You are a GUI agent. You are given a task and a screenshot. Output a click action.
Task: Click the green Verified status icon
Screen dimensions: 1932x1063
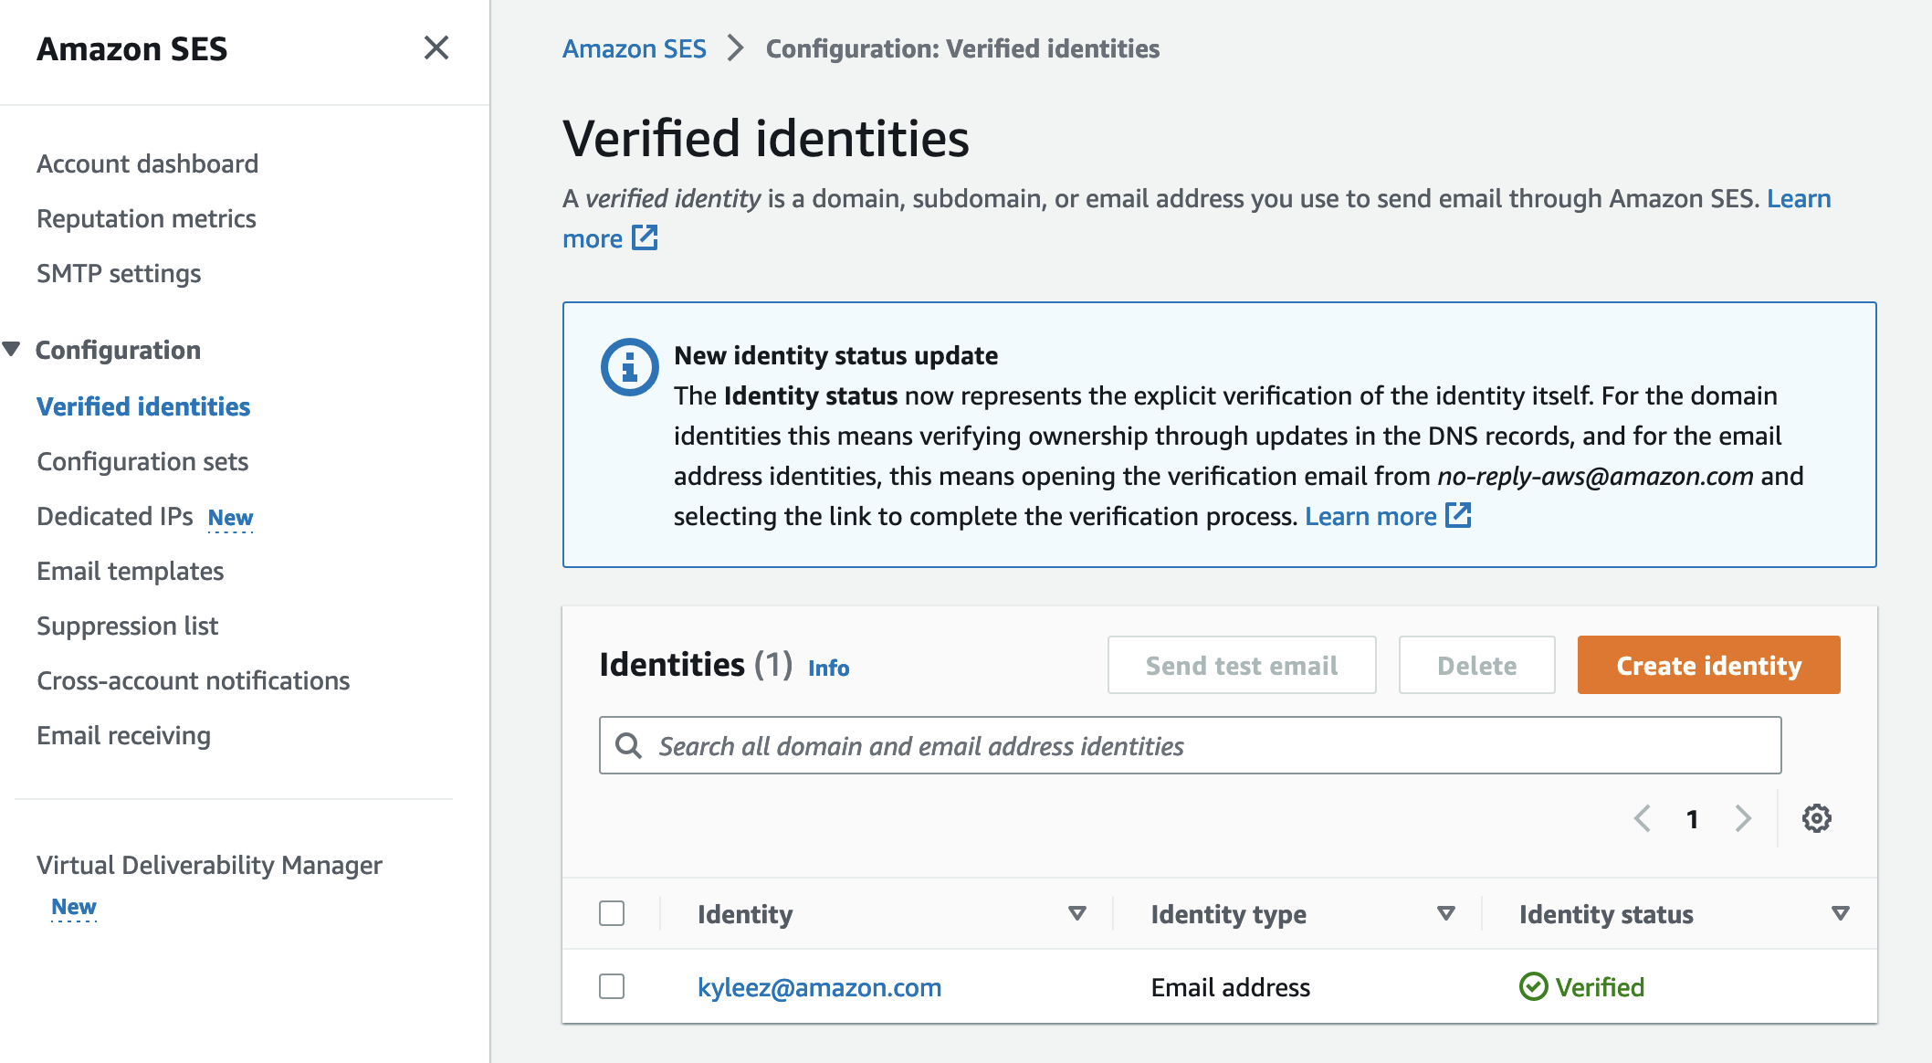click(x=1533, y=987)
